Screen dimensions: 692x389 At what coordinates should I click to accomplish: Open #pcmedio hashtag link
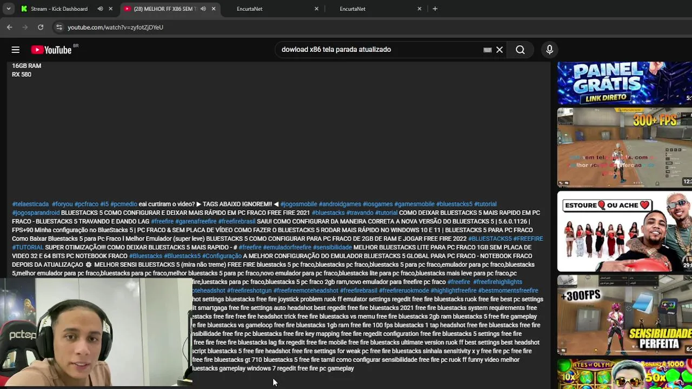tap(124, 204)
